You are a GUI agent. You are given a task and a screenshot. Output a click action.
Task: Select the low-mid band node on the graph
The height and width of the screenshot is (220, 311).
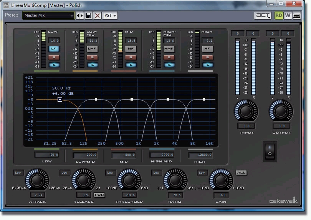[96, 99]
